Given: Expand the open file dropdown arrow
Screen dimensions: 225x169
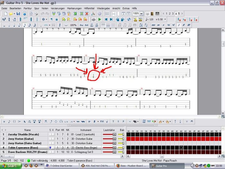Looking at the screenshot, I should (14, 14).
